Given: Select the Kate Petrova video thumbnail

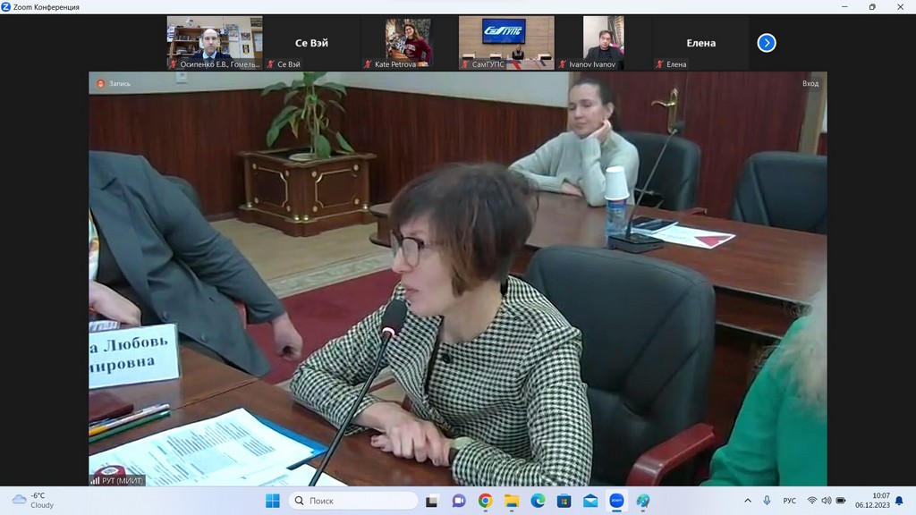Looking at the screenshot, I should [x=408, y=43].
